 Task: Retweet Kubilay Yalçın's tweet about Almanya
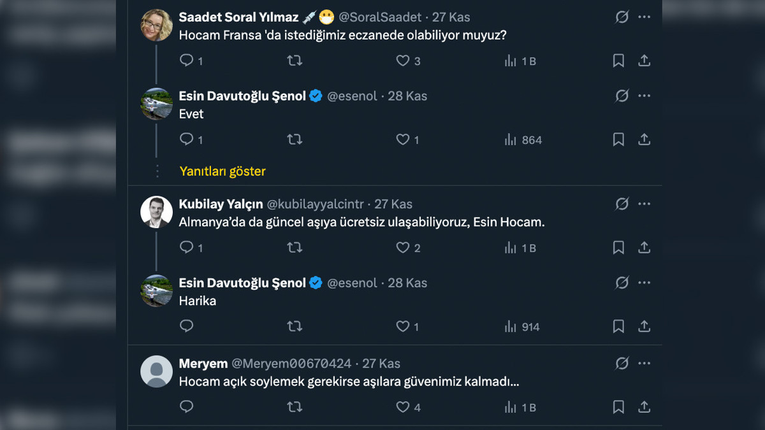click(295, 248)
